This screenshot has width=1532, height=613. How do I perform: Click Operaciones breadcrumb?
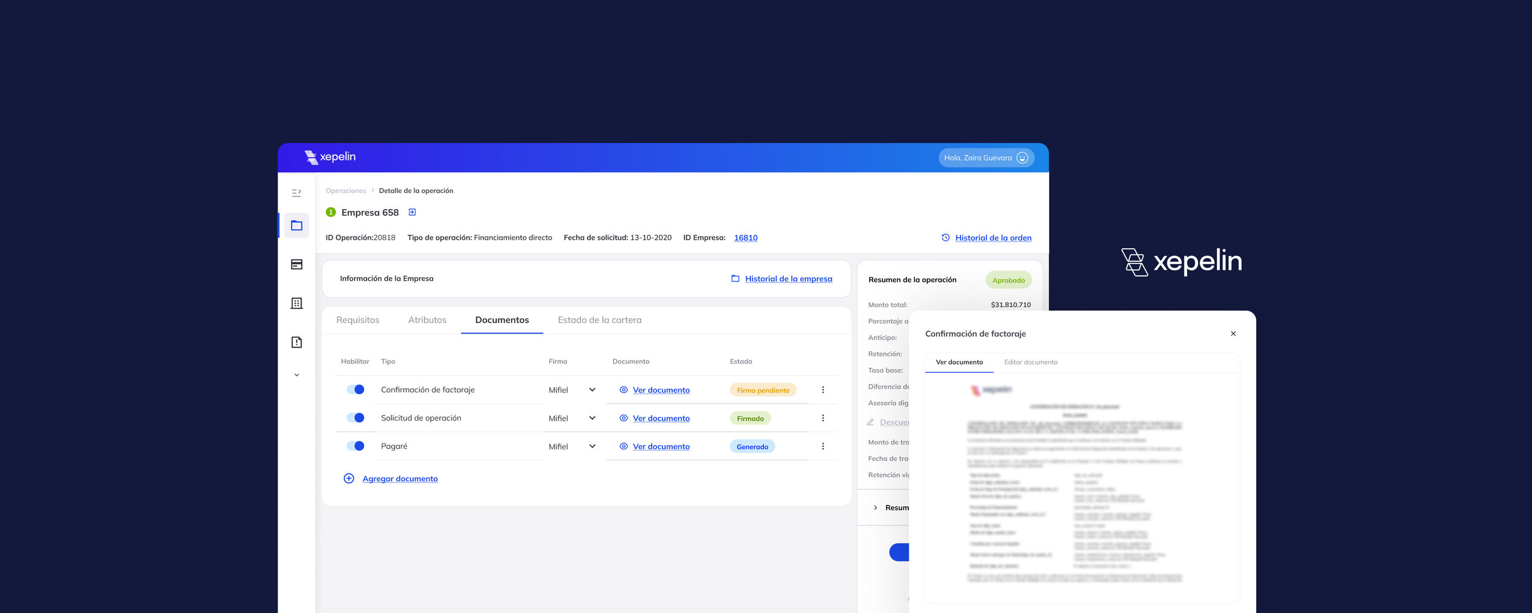click(346, 191)
